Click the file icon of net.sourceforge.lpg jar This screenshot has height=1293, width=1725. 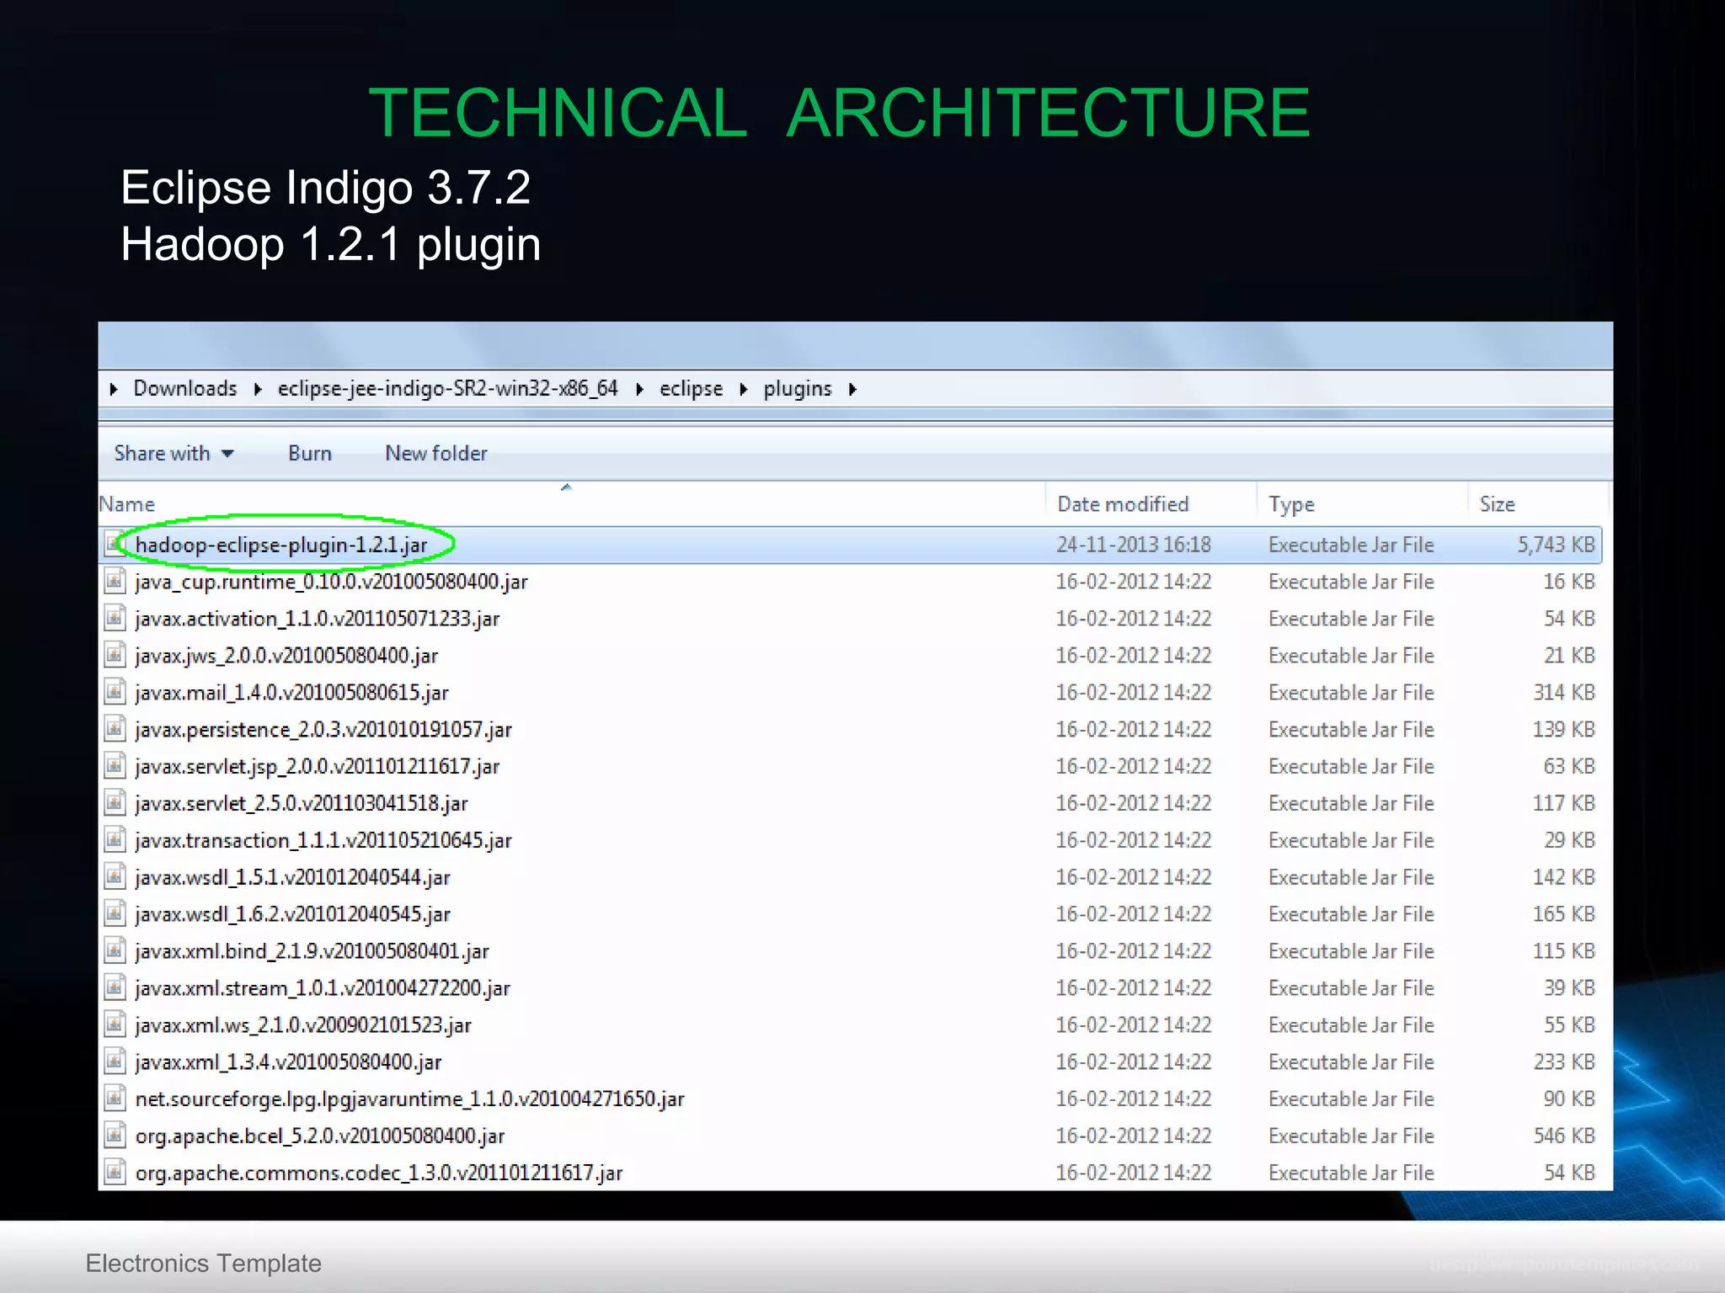point(115,1099)
